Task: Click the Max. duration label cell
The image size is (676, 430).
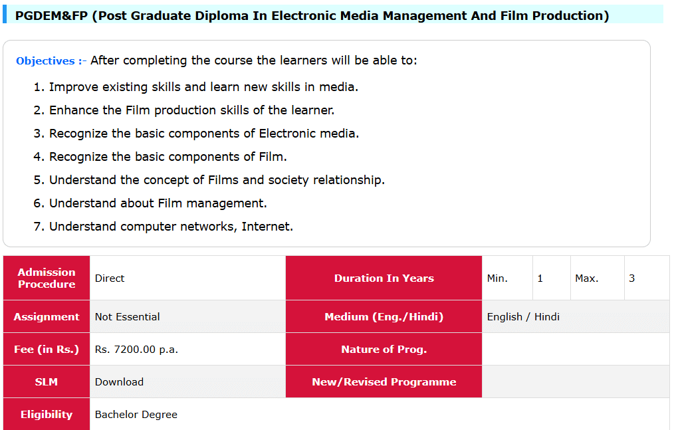Action: tap(586, 278)
